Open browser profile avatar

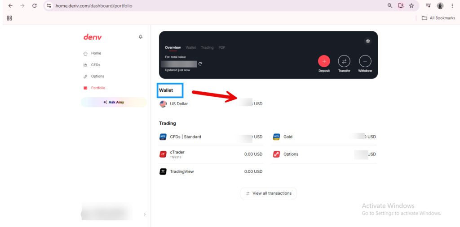click(x=440, y=5)
